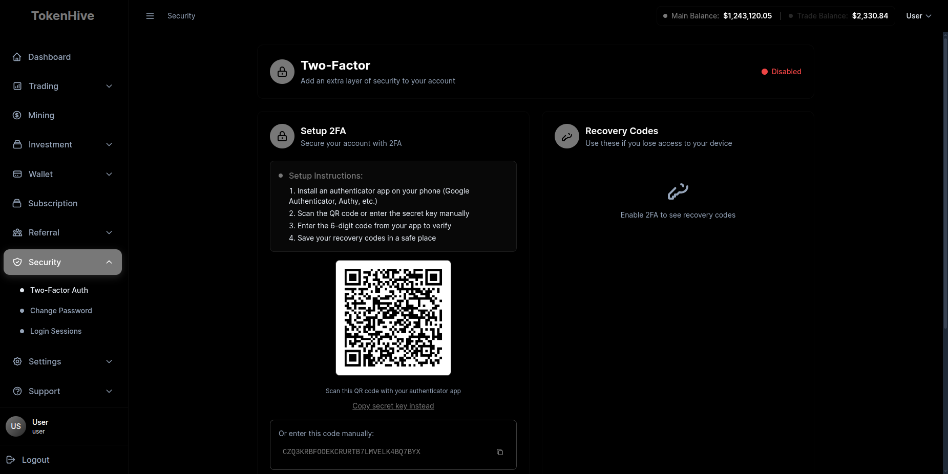Image resolution: width=948 pixels, height=474 pixels.
Task: Open the User account dropdown
Action: coord(918,16)
